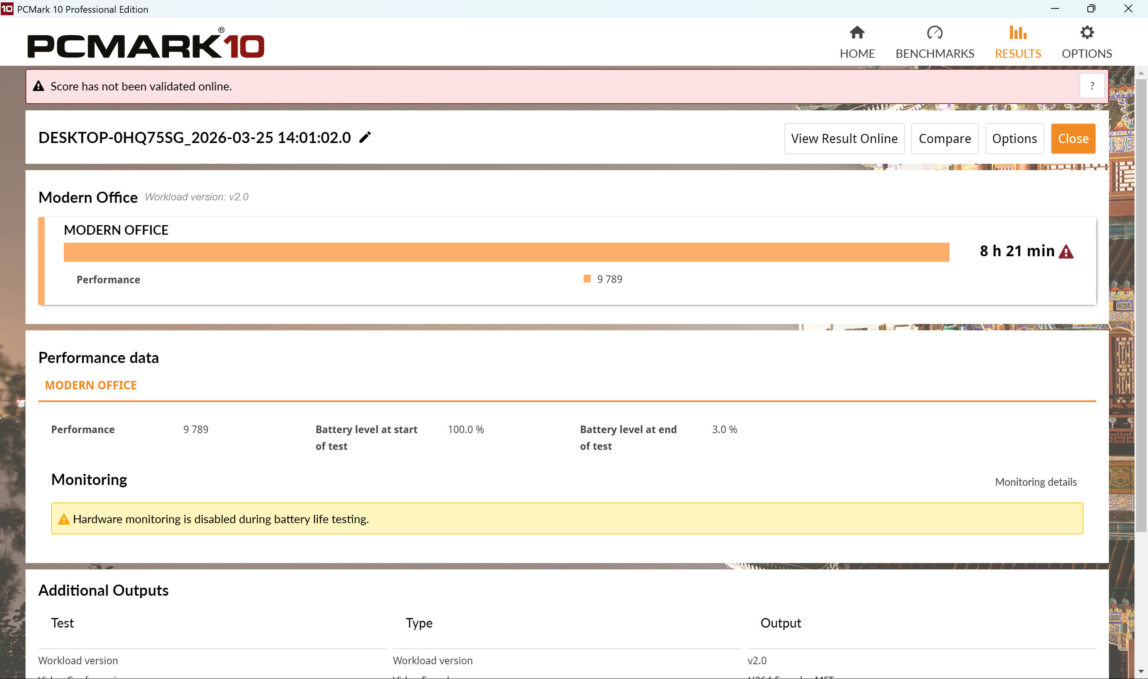Click the Modern Office section heading

pos(88,197)
